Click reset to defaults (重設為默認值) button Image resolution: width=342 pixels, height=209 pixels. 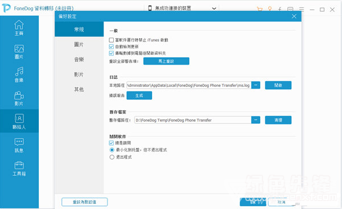click(x=85, y=202)
